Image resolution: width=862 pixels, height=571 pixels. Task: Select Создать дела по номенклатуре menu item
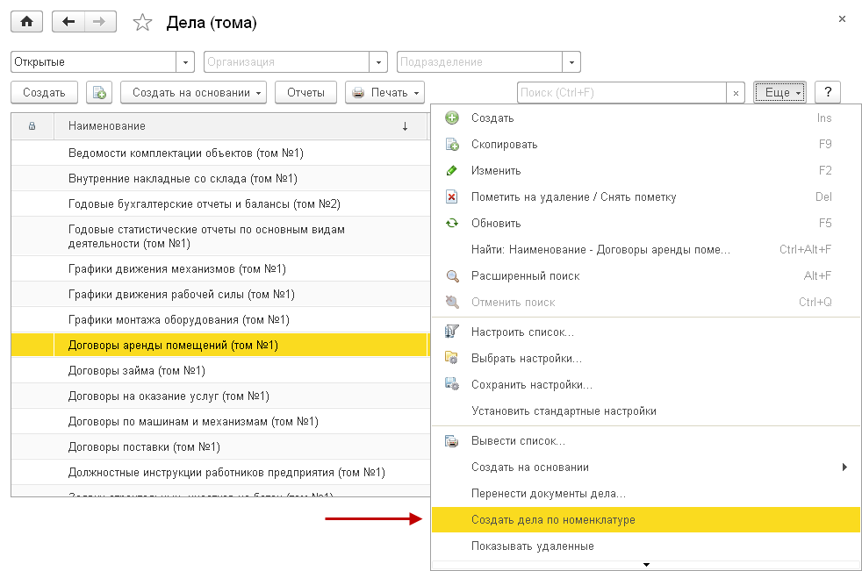(553, 519)
